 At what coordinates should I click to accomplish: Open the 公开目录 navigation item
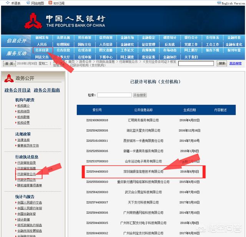point(42,50)
